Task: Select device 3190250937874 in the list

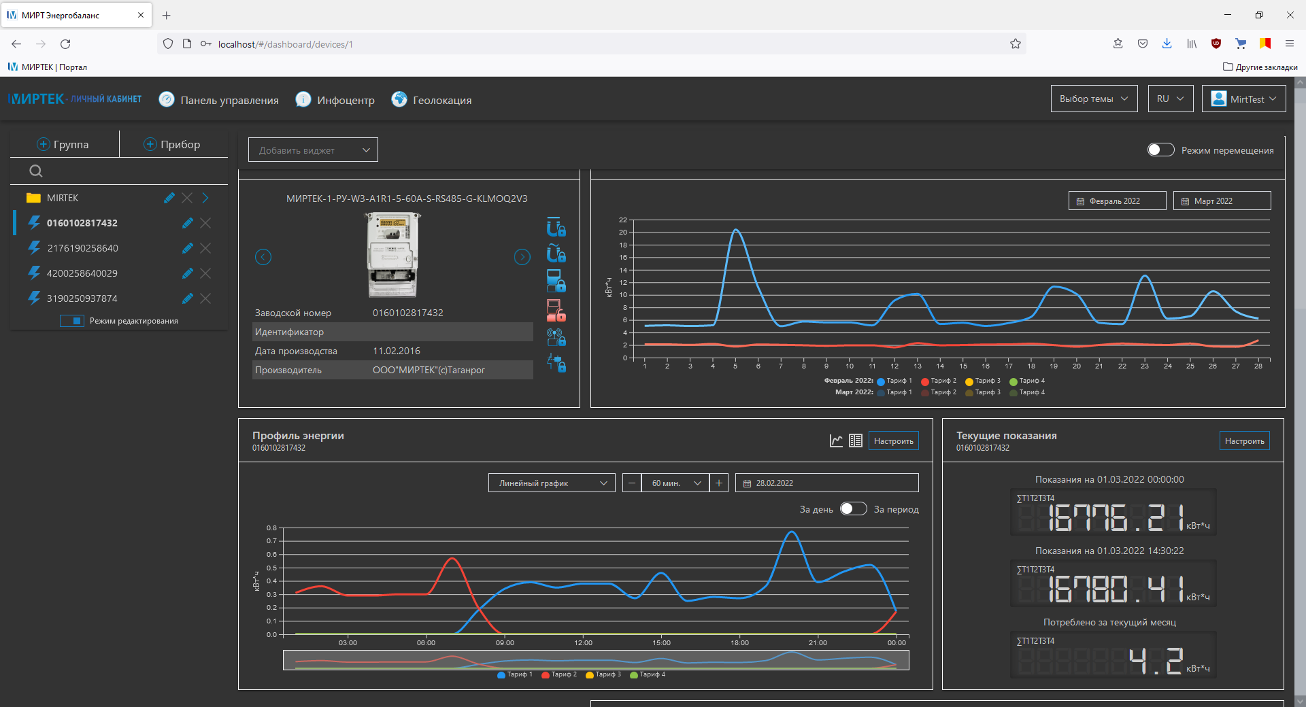Action: [x=82, y=298]
